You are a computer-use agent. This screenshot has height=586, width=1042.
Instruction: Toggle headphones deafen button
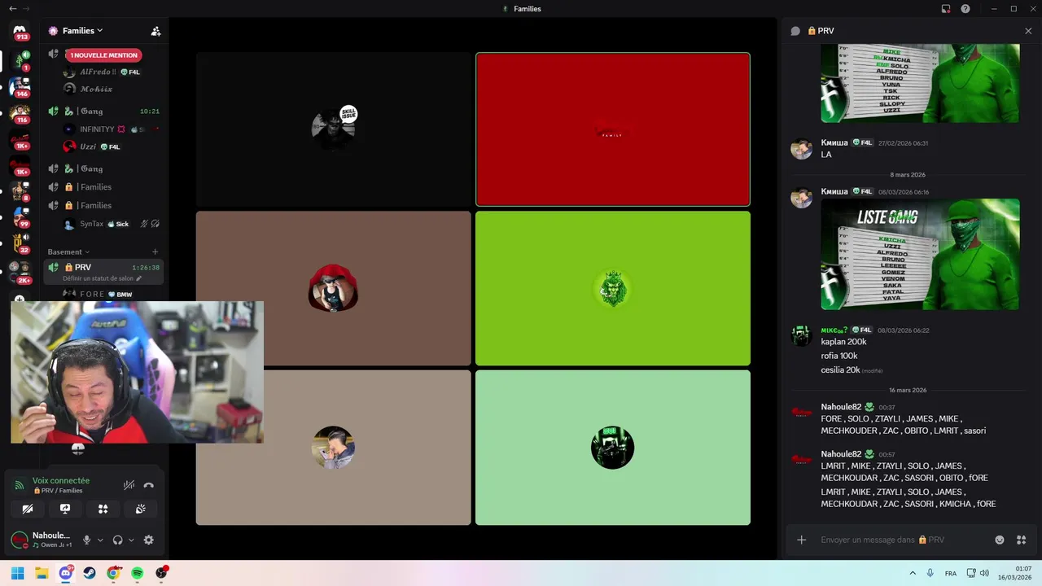117,540
